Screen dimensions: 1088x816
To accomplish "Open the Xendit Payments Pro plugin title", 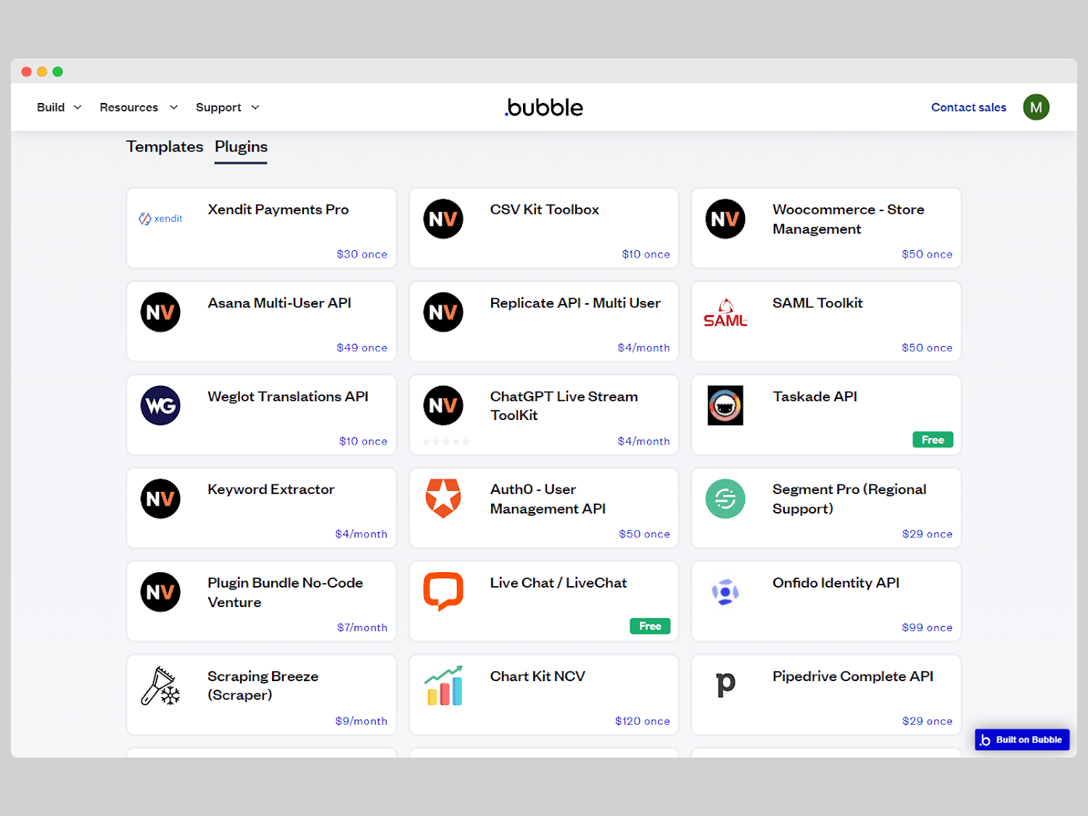I will [278, 210].
